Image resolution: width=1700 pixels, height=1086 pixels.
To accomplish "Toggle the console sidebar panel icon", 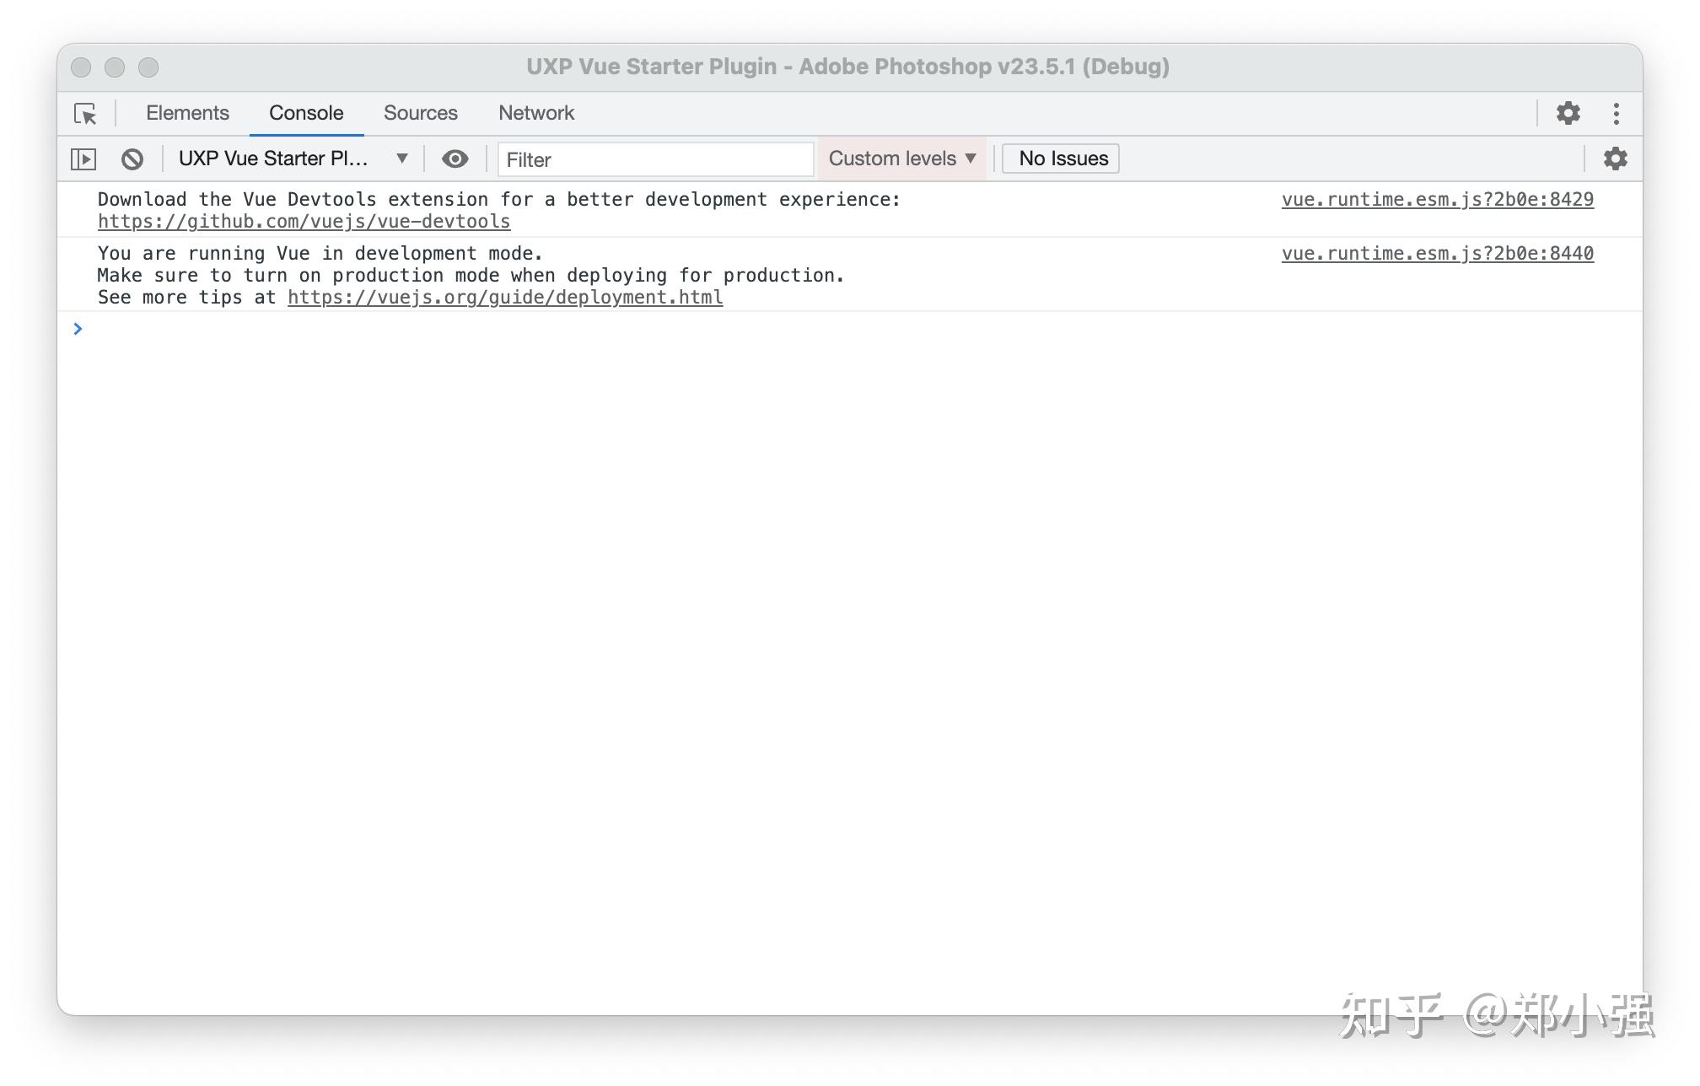I will (x=83, y=159).
